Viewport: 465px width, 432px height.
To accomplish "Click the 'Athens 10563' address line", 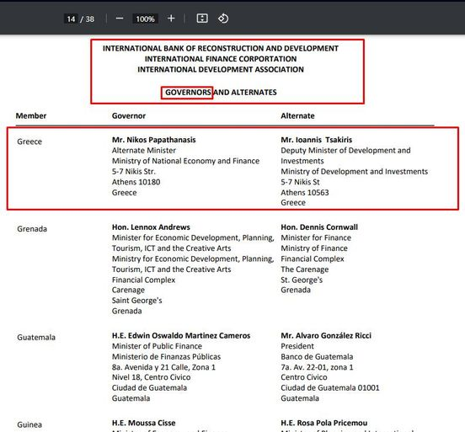I will 305,193.
